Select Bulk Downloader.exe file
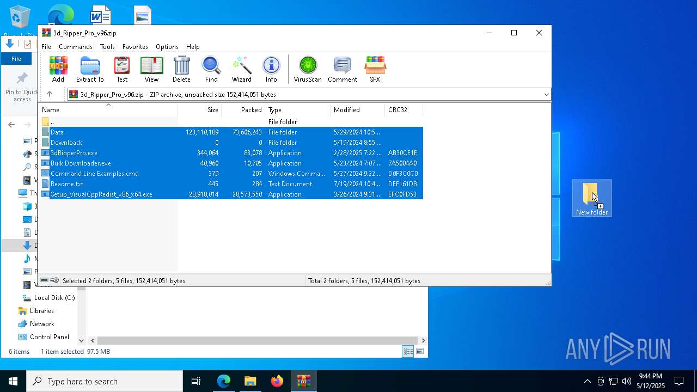The height and width of the screenshot is (392, 697). pyautogui.click(x=231, y=163)
